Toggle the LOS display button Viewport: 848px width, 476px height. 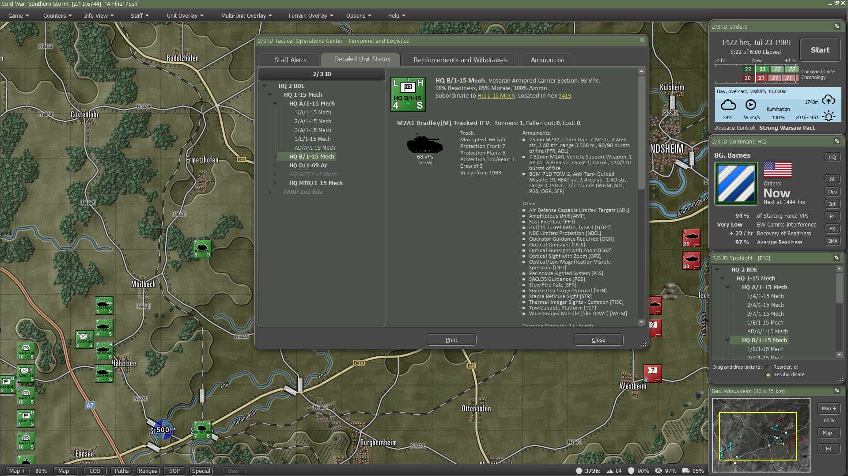click(95, 471)
